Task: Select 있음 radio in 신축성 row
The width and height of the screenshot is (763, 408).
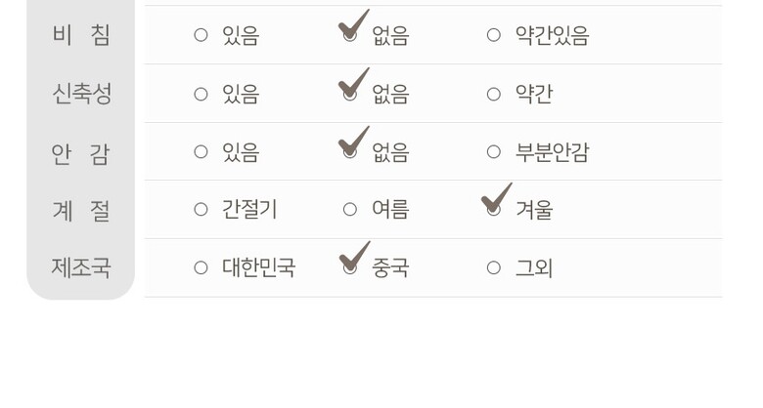Action: pyautogui.click(x=201, y=95)
